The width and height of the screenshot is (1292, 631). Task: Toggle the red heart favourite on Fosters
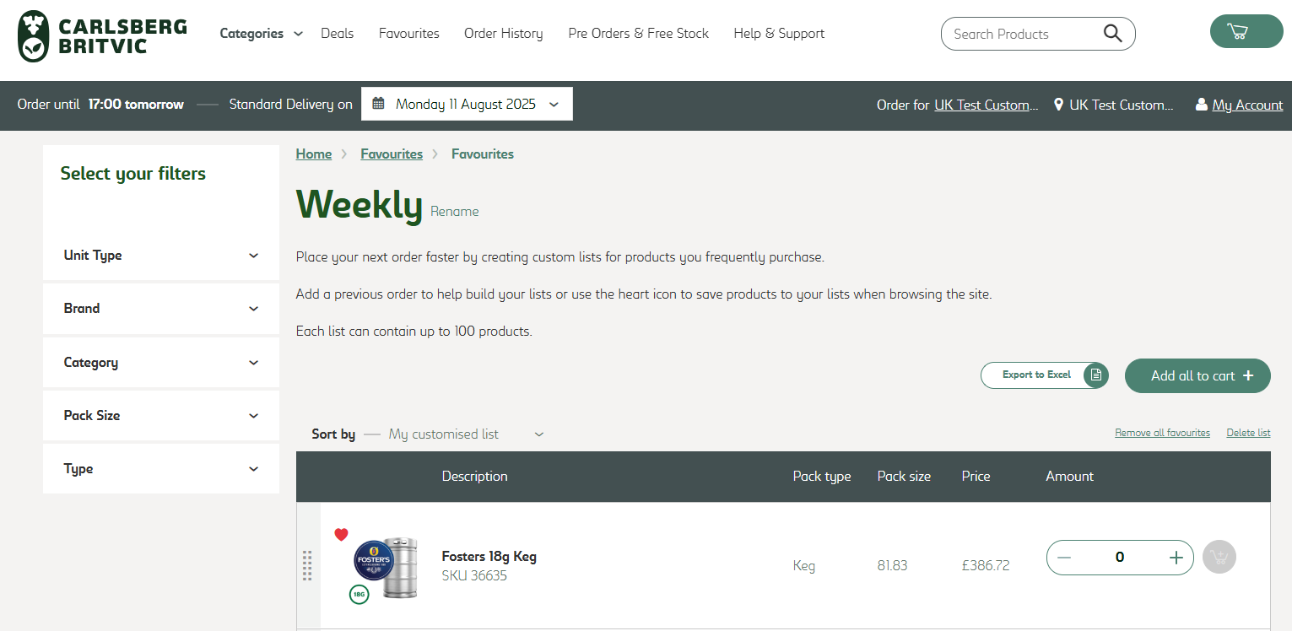341,534
